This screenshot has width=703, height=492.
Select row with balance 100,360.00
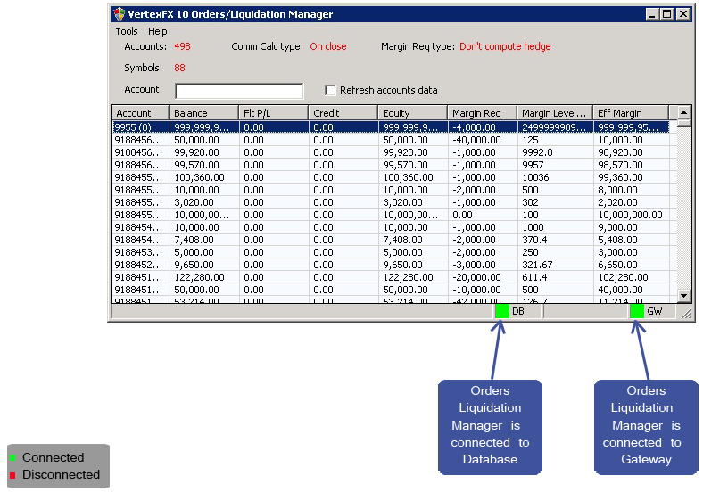pyautogui.click(x=390, y=177)
